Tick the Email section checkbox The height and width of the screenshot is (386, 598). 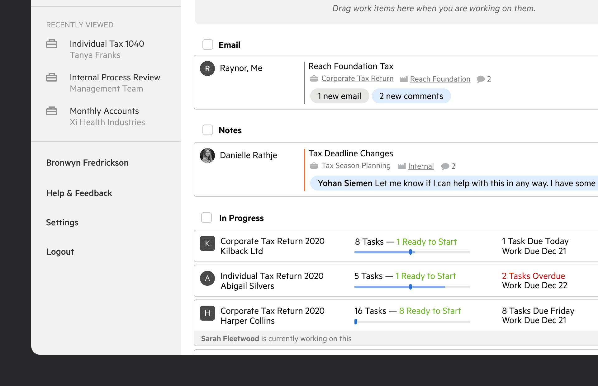[x=208, y=45]
